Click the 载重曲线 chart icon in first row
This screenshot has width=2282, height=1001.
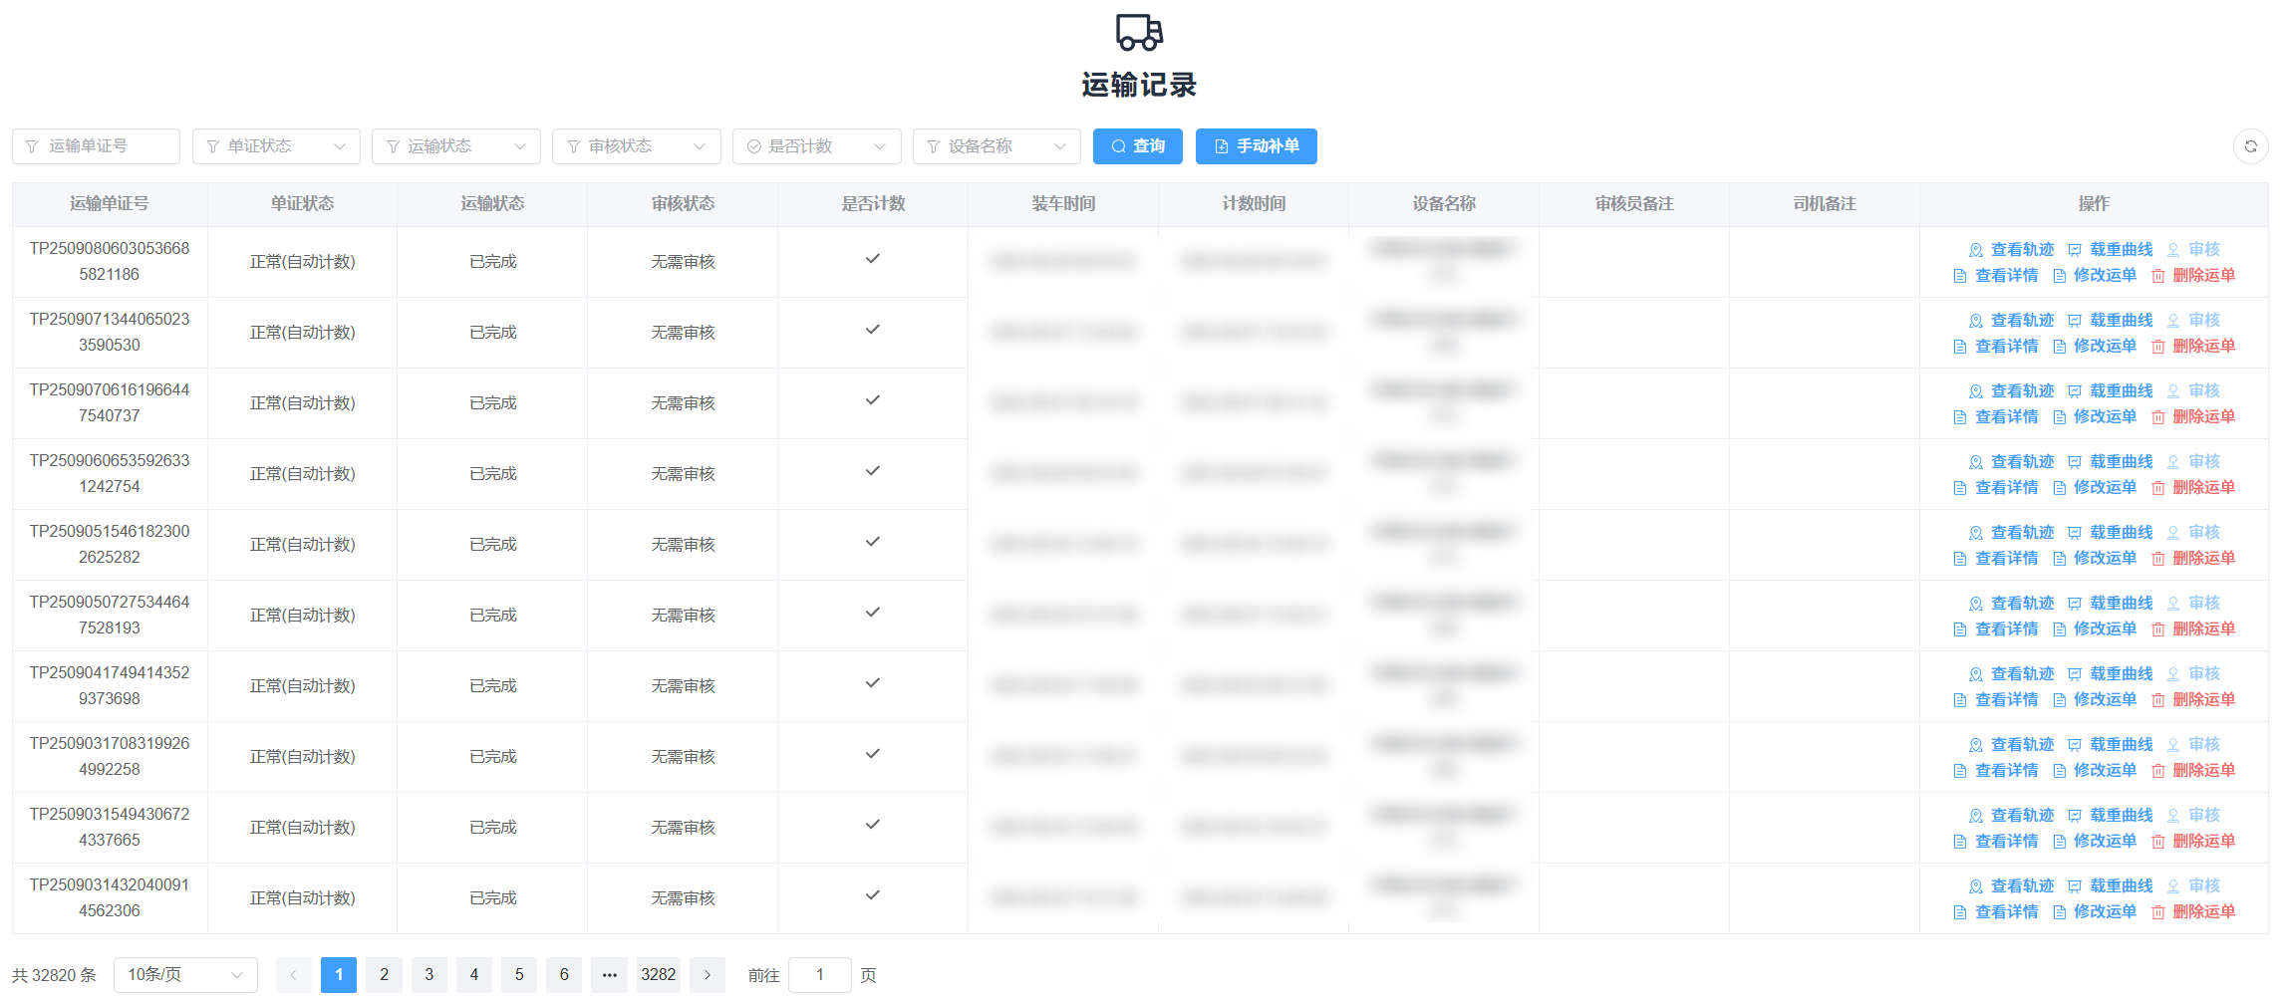tap(2076, 249)
